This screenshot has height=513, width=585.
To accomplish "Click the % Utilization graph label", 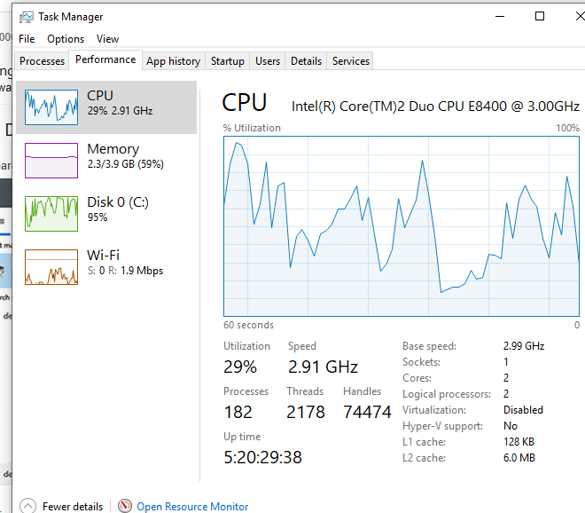I will 252,128.
